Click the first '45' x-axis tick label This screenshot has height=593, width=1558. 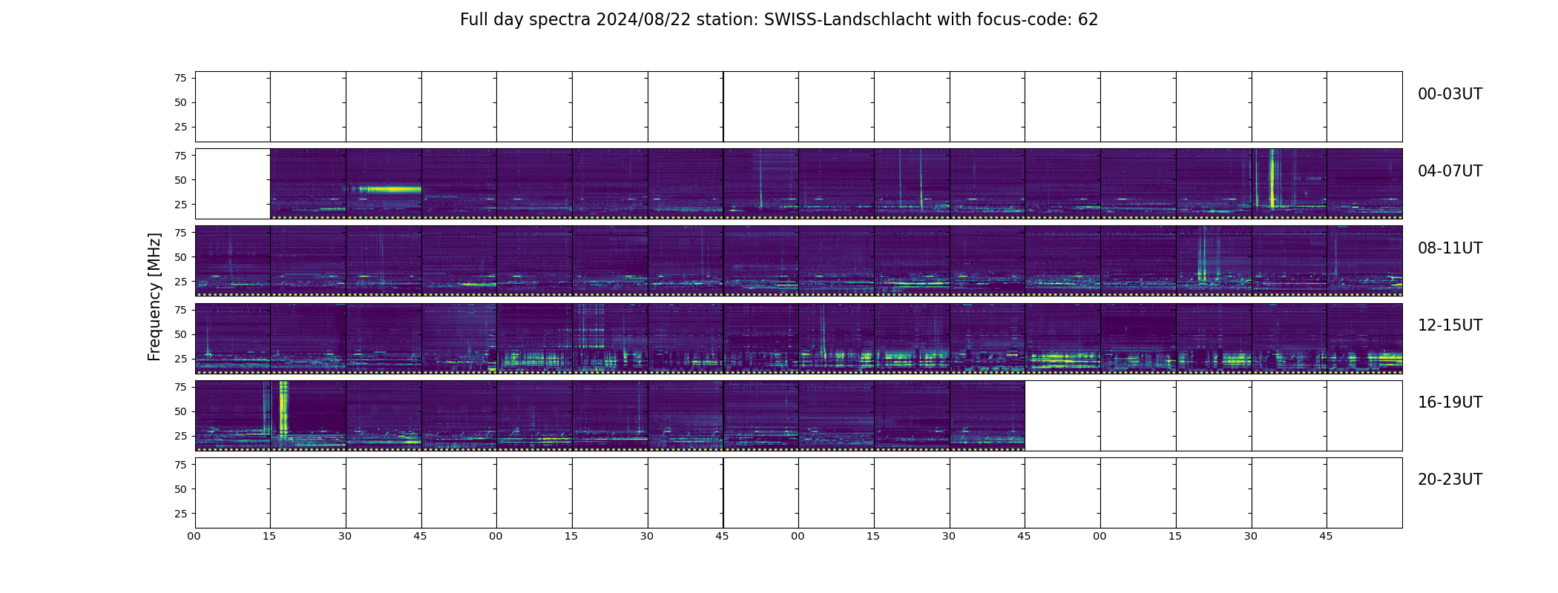pyautogui.click(x=420, y=536)
